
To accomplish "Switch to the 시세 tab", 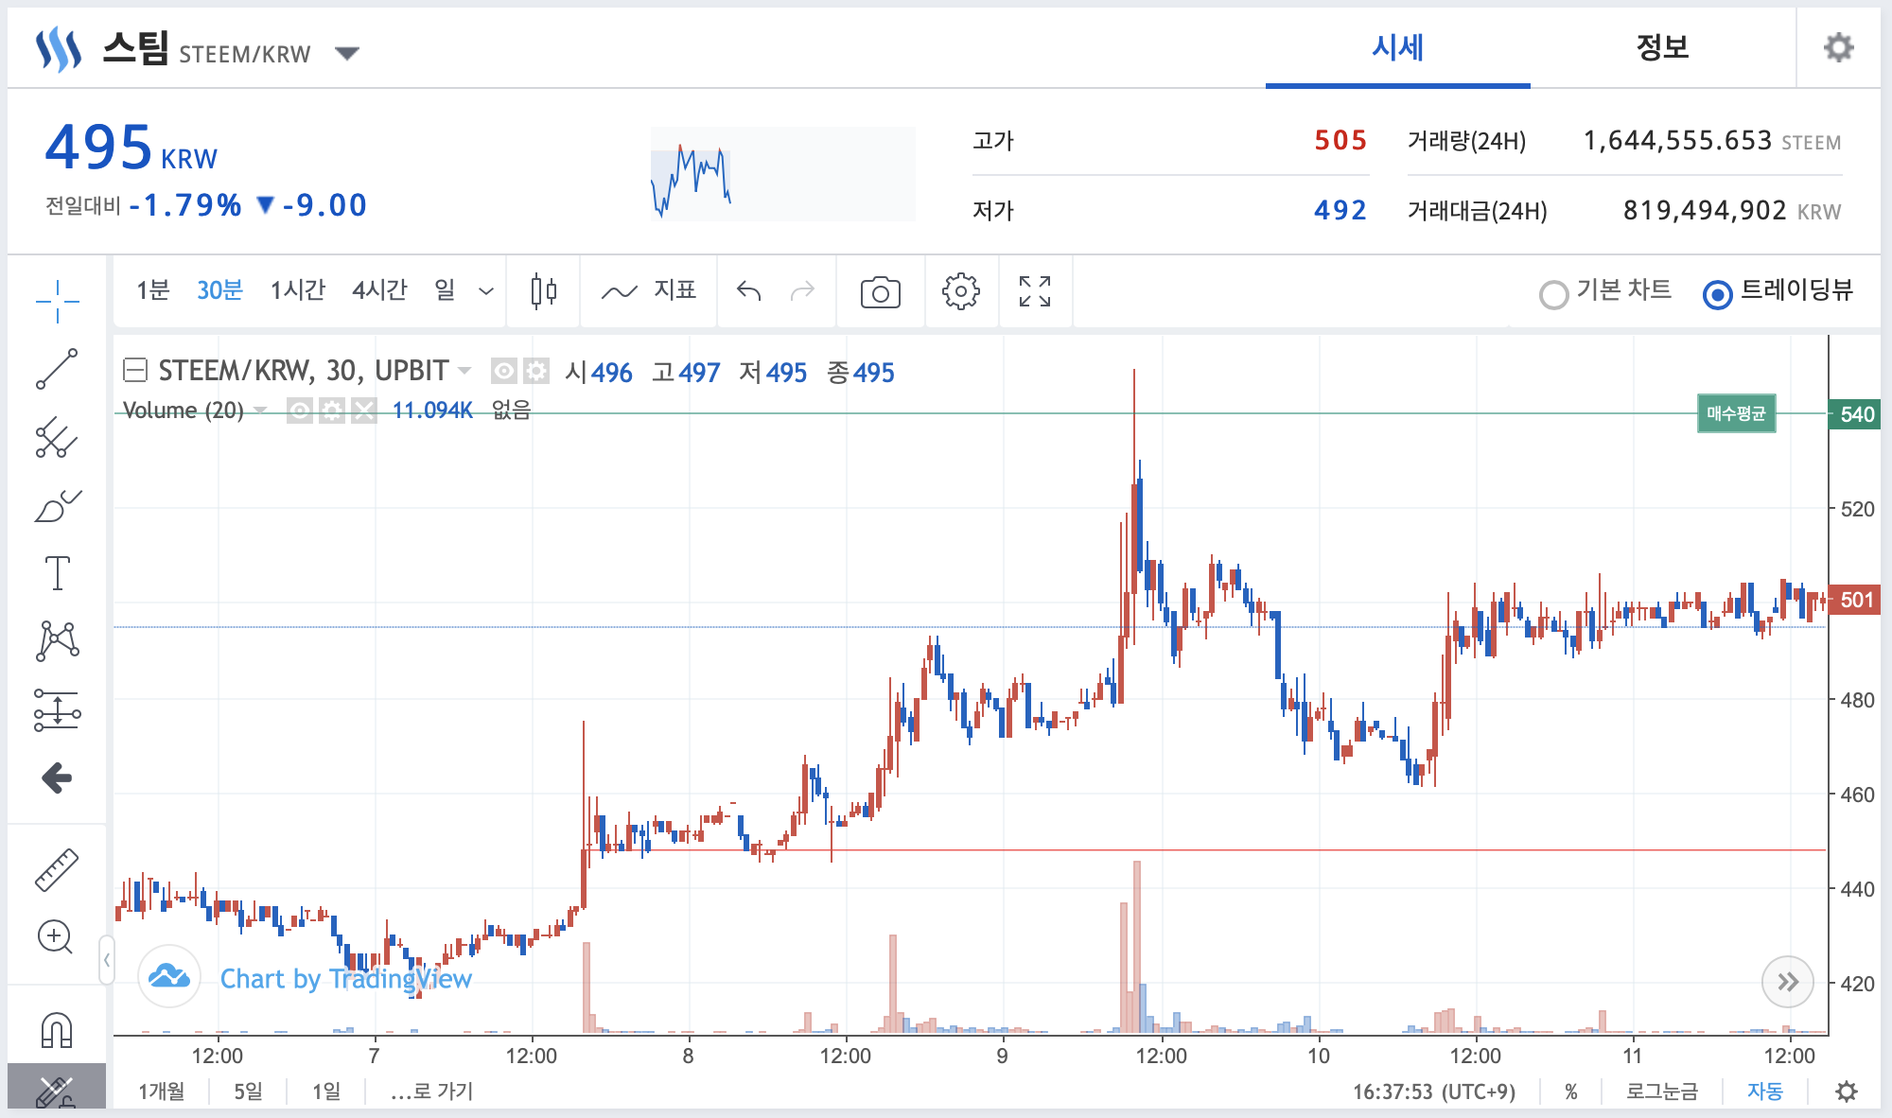I will (x=1397, y=47).
